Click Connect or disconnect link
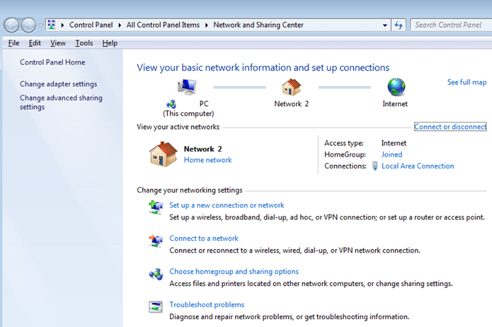Screen dimensions: 492x327 pyautogui.click(x=450, y=127)
